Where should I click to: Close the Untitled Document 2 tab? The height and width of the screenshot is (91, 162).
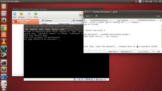pos(111,20)
